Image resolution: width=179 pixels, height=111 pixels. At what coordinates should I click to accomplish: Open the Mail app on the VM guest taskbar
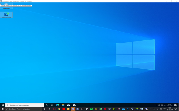pyautogui.click(x=74, y=105)
